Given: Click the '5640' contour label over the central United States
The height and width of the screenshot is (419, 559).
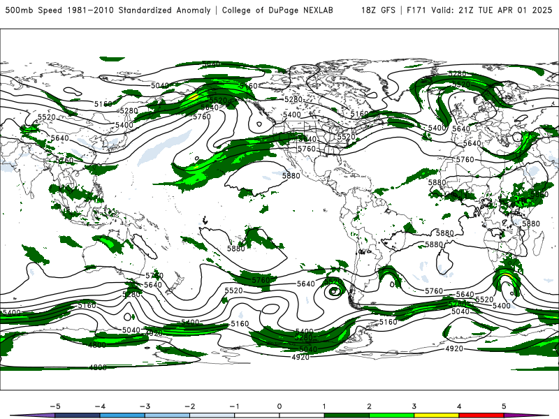Looking at the screenshot, I should click(x=307, y=139).
